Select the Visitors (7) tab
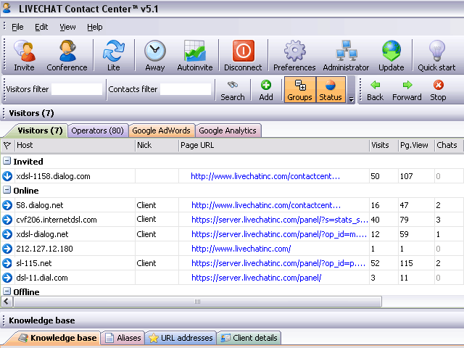This screenshot has width=464, height=348. (x=39, y=130)
